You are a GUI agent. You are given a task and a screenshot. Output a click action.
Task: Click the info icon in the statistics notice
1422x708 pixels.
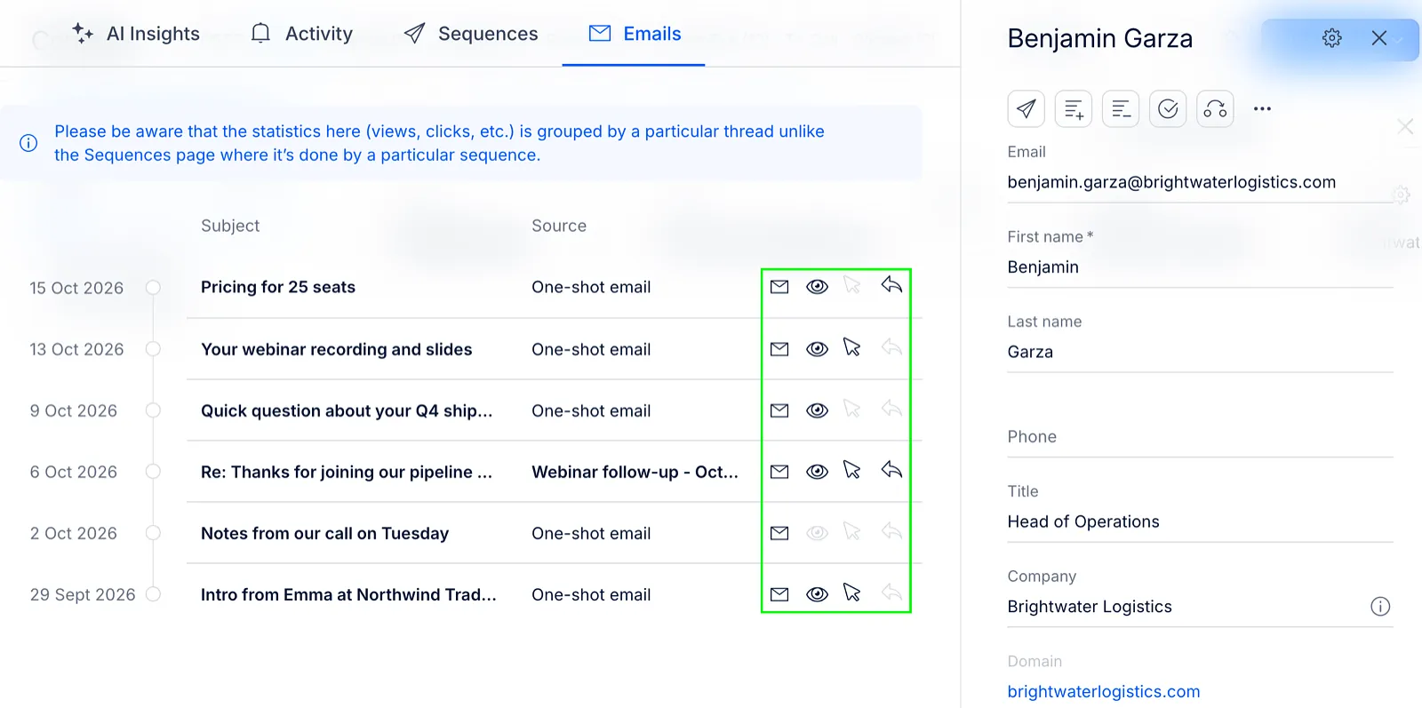click(x=28, y=143)
